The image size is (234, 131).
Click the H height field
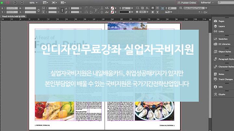(30, 12)
